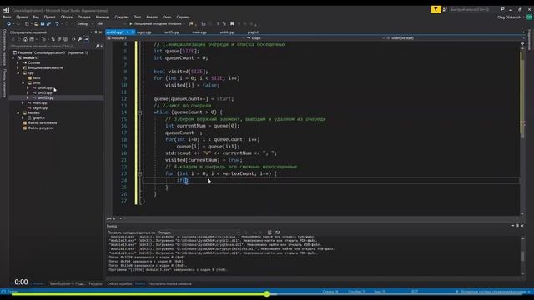Click the Open File folder toolbar icon
534x300 pixels.
pos(36,24)
